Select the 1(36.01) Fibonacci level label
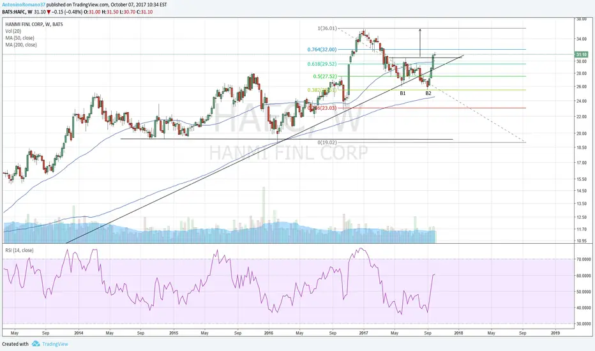Image resolution: width=595 pixels, height=351 pixels. coord(327,28)
